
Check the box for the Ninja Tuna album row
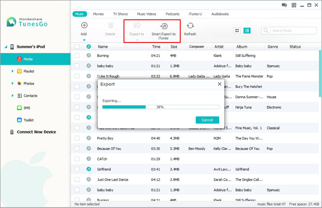[x=77, y=107]
